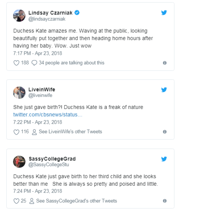Click Twitter bird icon on Lindsay Czarniak's tweet
The height and width of the screenshot is (213, 198).
point(164,13)
